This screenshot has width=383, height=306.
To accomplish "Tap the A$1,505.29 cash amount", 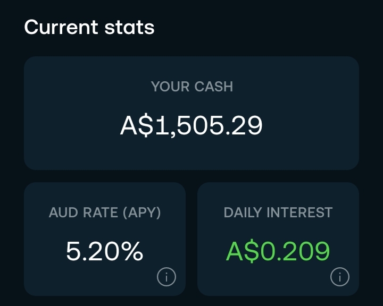I will point(191,125).
